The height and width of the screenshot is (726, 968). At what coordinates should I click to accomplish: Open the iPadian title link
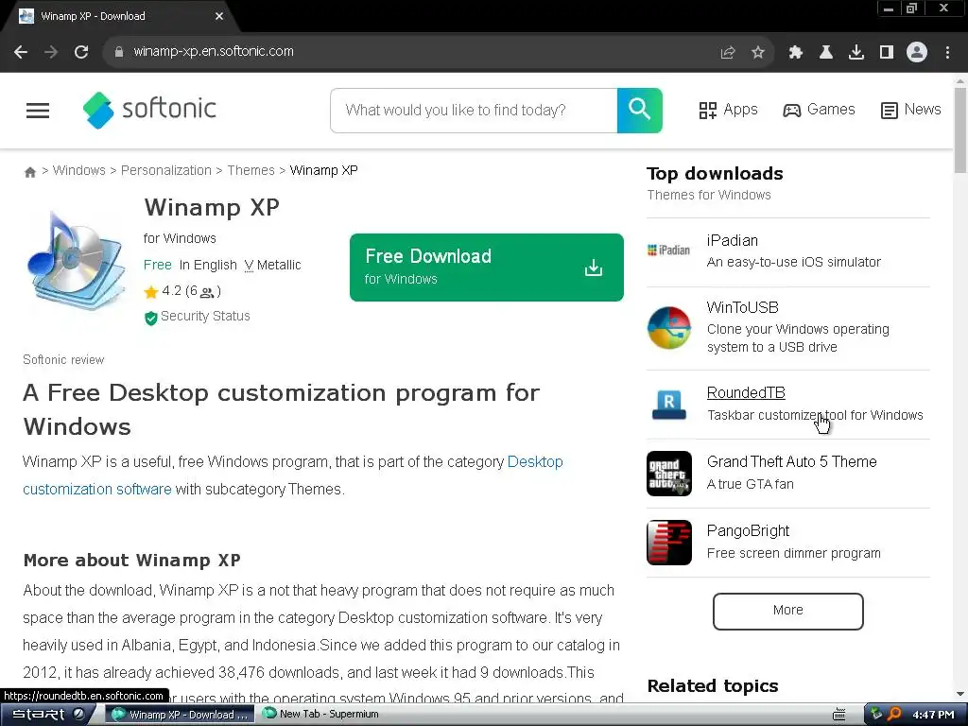(733, 241)
